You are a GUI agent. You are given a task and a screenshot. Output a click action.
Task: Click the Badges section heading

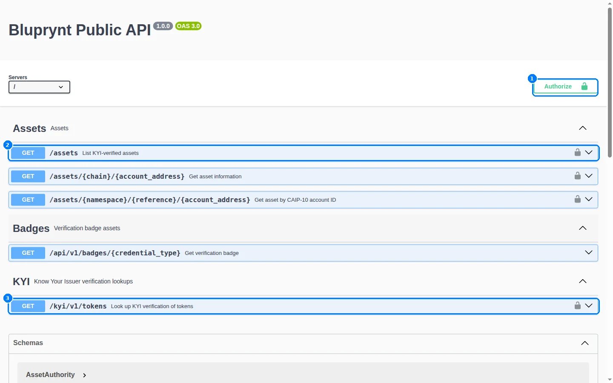click(x=31, y=229)
